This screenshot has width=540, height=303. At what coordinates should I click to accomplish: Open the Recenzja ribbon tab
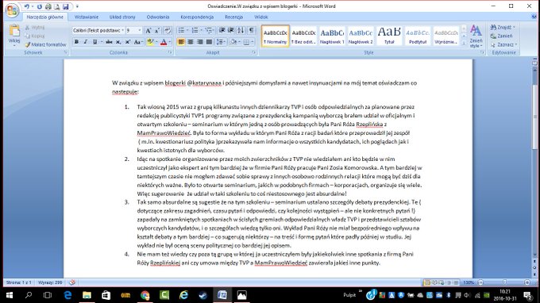point(233,17)
